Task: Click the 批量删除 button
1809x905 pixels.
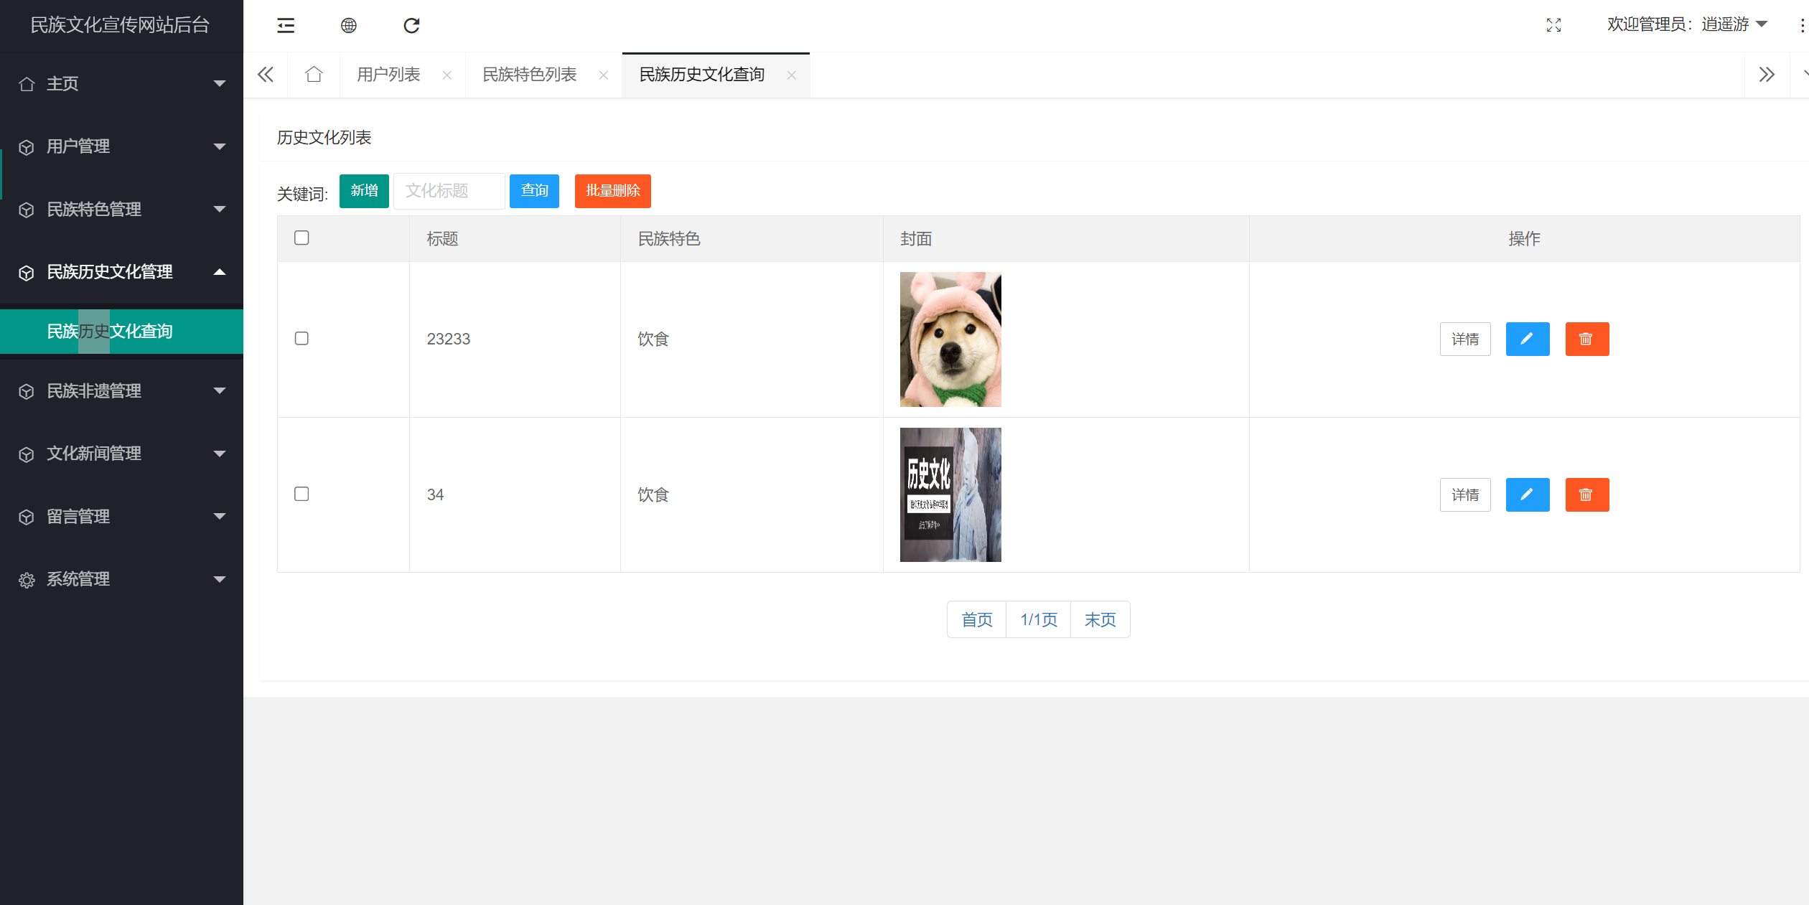Action: (612, 191)
